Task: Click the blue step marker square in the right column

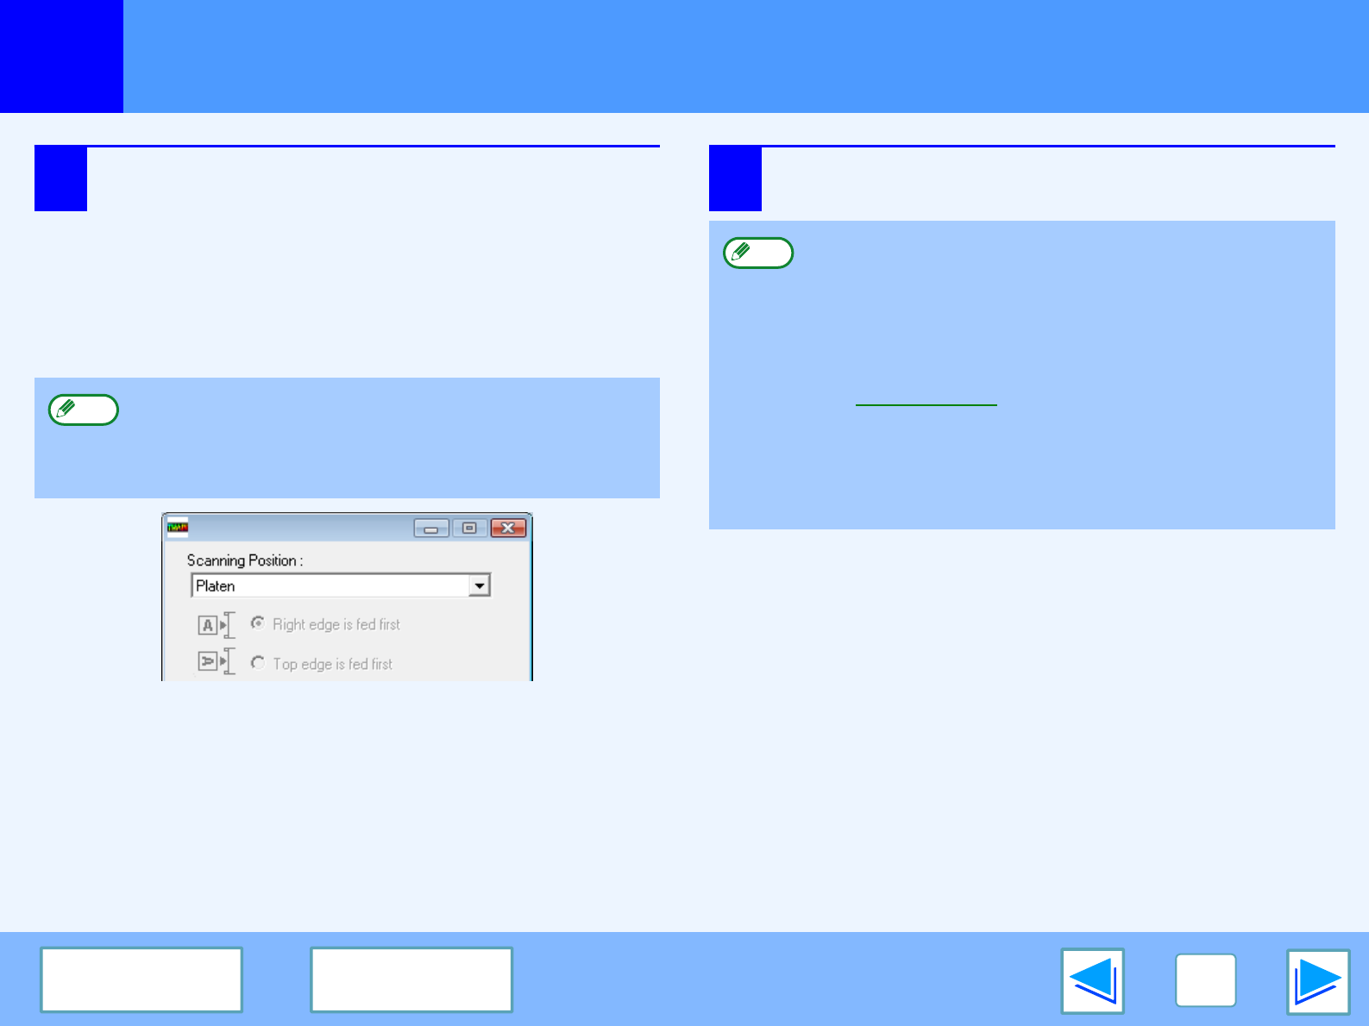Action: click(735, 179)
